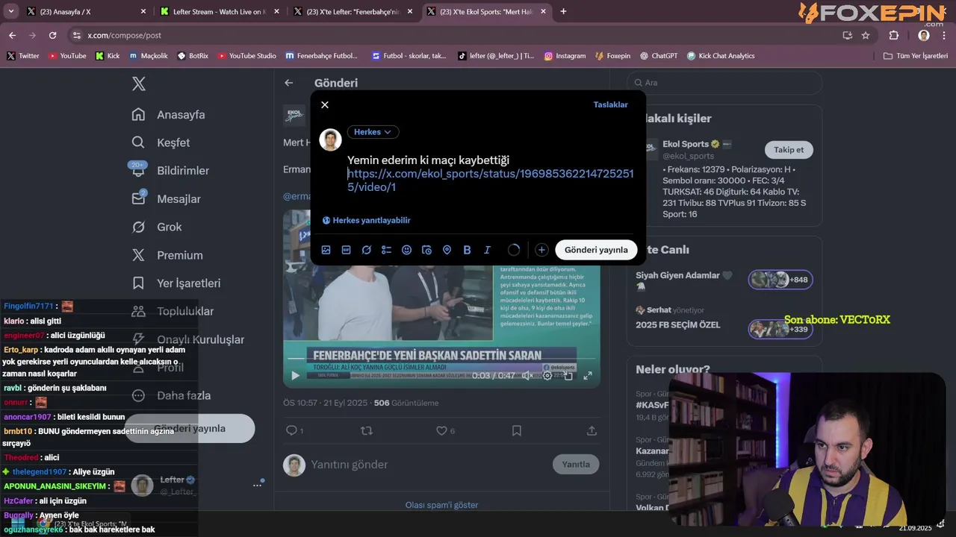Add a media image to the post
This screenshot has height=537, width=956.
pyautogui.click(x=326, y=250)
